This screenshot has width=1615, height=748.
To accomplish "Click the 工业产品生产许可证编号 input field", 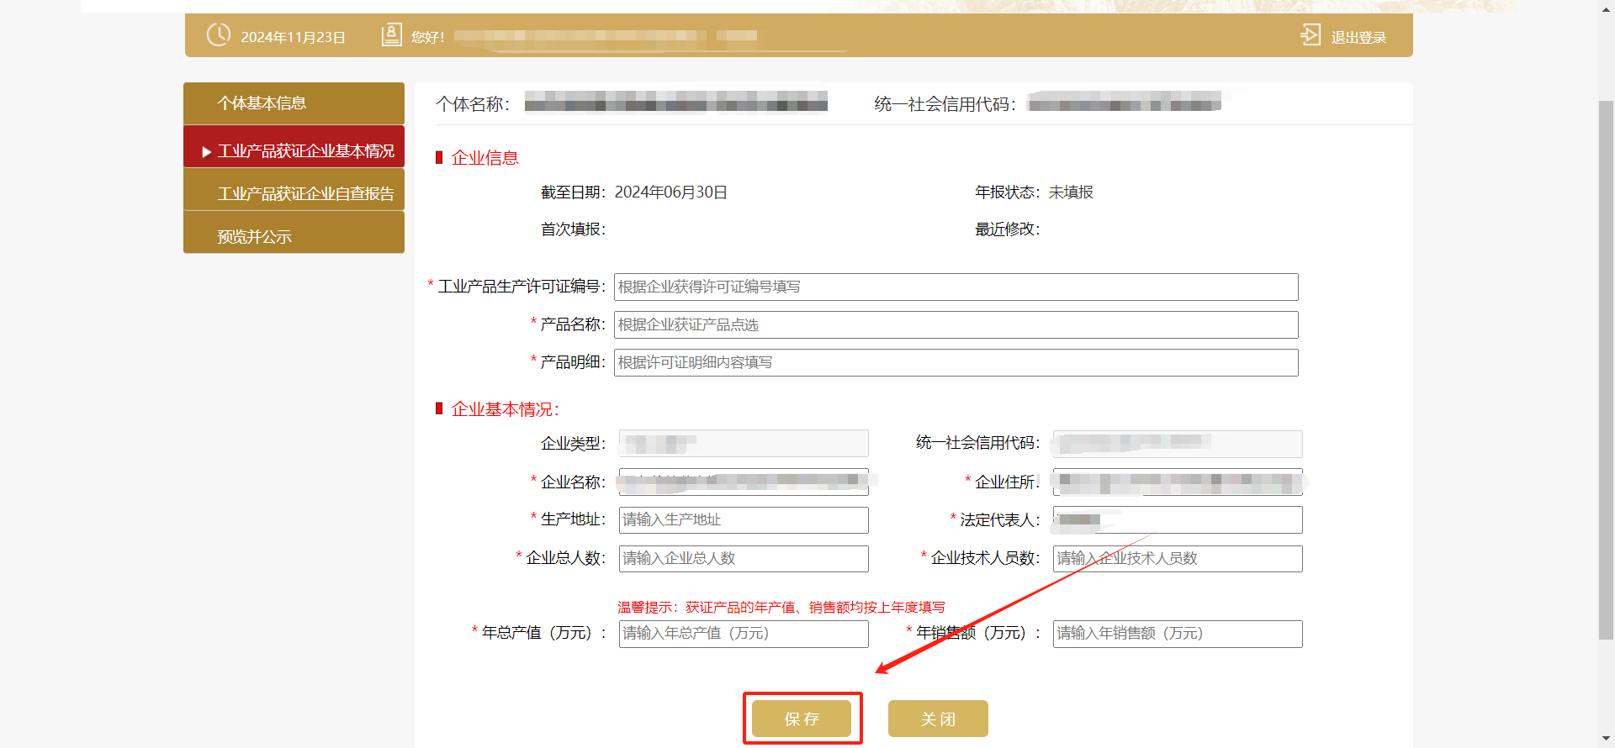I will coord(956,287).
